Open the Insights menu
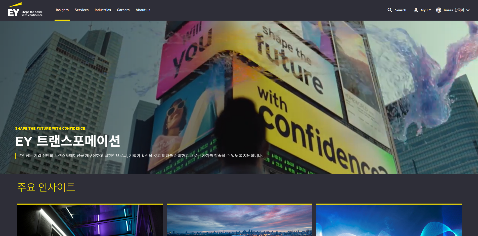 [x=62, y=10]
